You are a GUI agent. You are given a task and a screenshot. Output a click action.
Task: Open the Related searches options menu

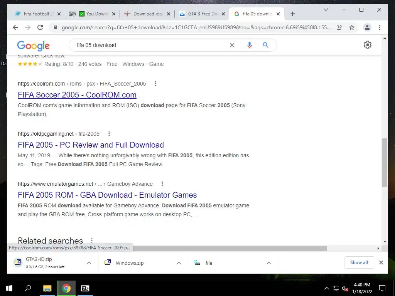coord(92,240)
